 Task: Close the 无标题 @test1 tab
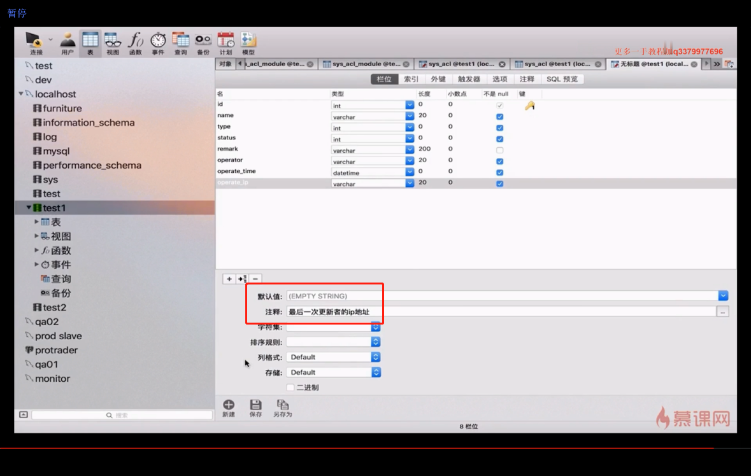(x=694, y=64)
